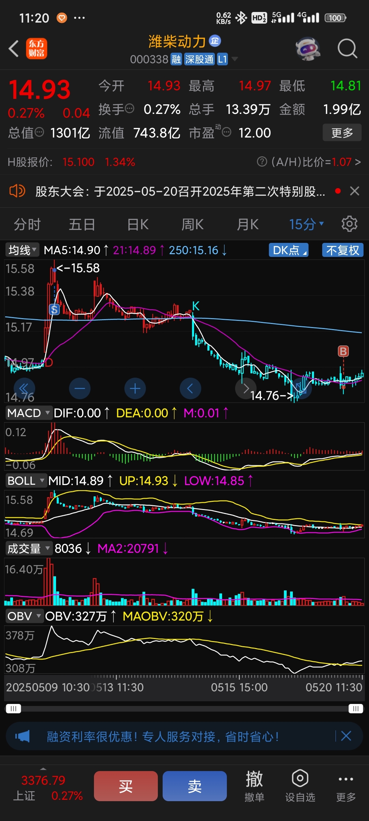Grab the left range slider handle

coord(13,708)
